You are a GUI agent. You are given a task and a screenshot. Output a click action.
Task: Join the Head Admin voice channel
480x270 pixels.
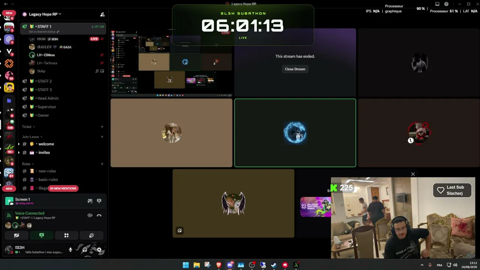tap(63, 98)
